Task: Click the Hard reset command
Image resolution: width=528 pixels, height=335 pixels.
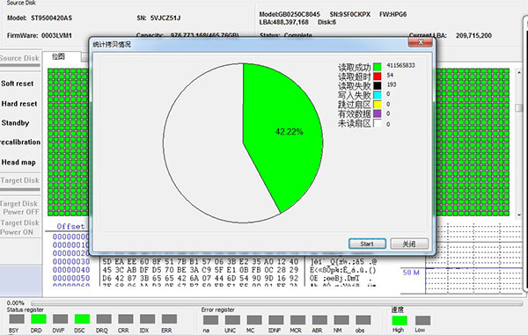Action: pos(19,104)
